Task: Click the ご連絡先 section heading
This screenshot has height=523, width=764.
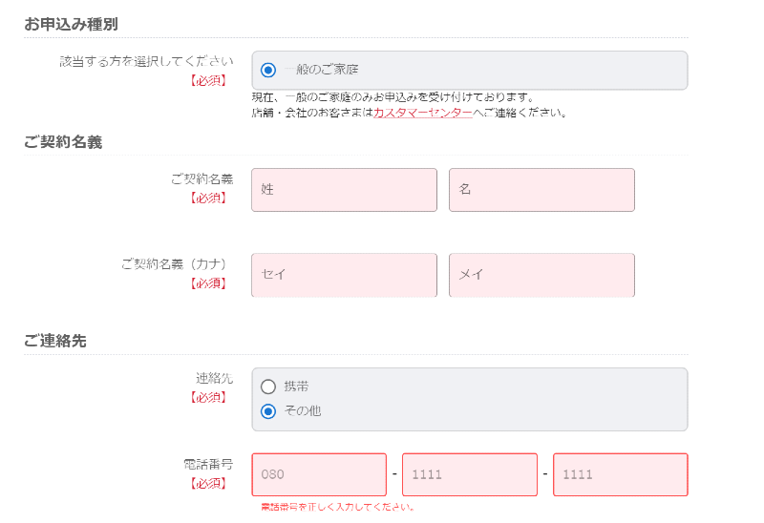Action: (55, 341)
